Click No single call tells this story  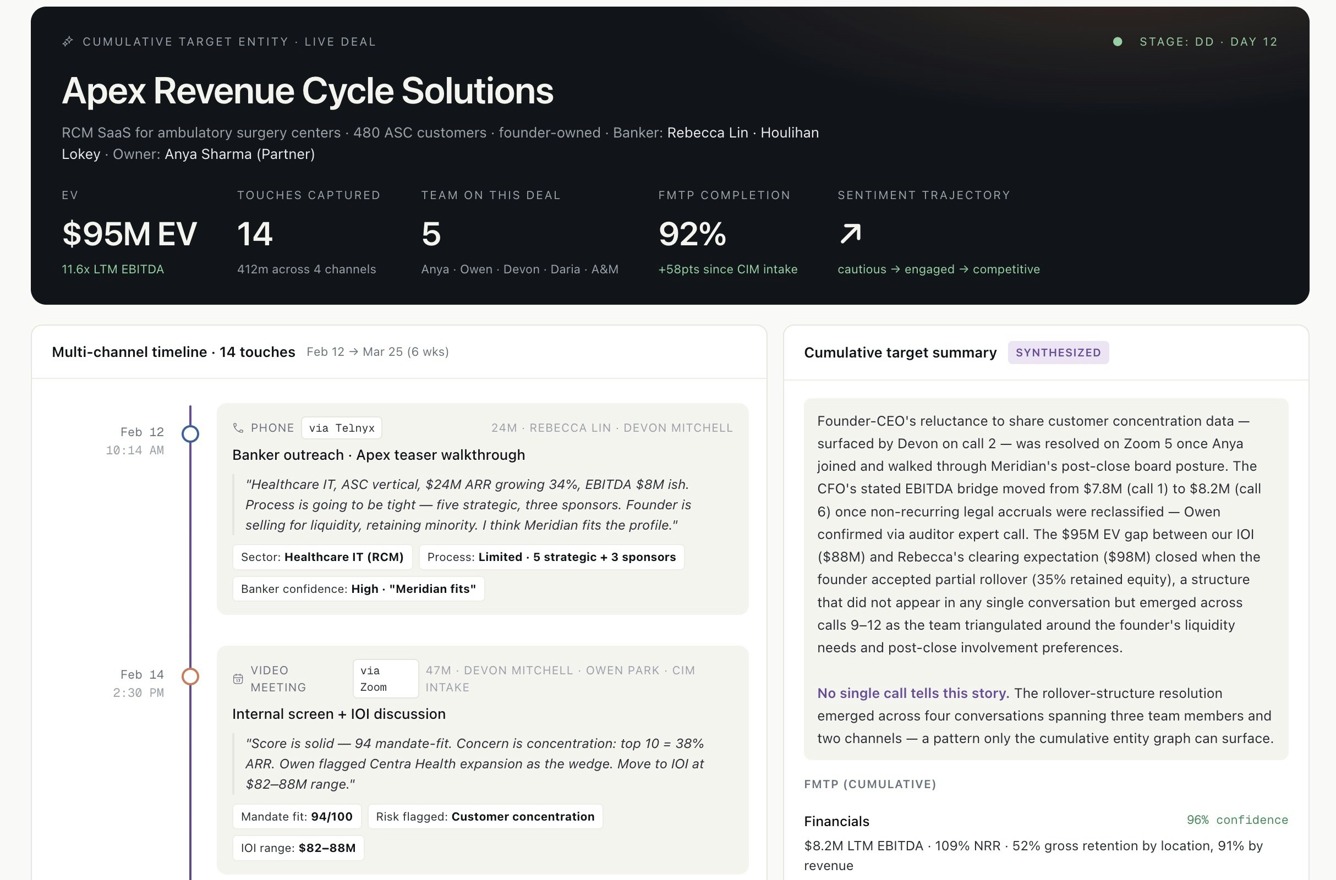[x=913, y=693]
